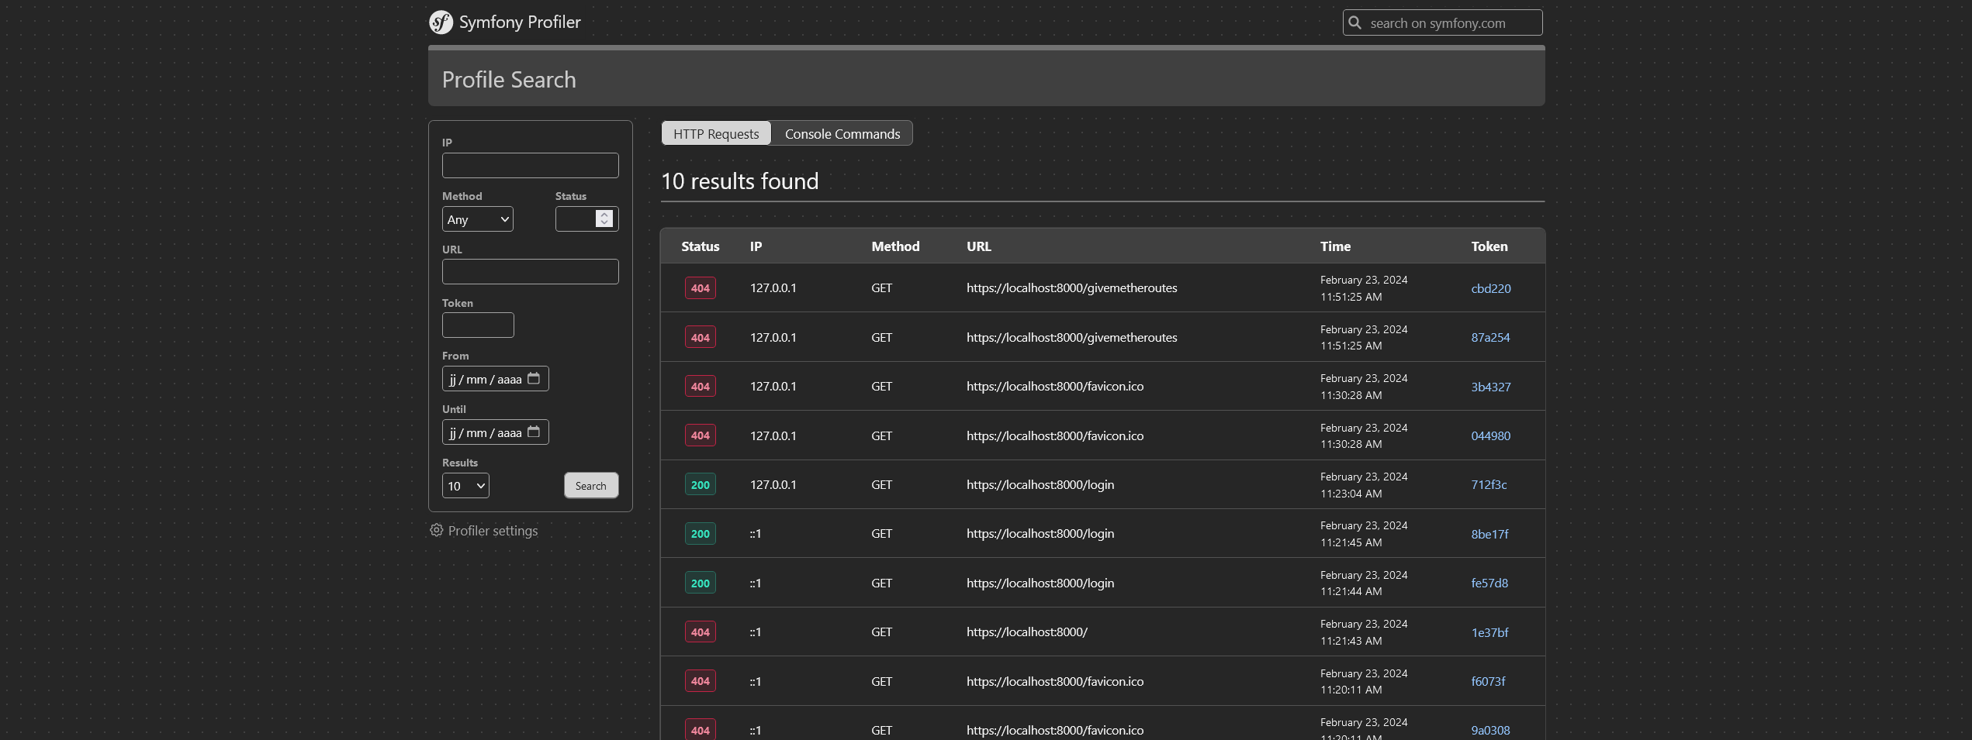Screen dimensions: 1972x740
Task: Expand the Method dropdown set to Any
Action: [x=477, y=219]
